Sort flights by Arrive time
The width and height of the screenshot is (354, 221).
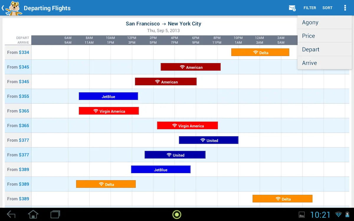click(325, 63)
